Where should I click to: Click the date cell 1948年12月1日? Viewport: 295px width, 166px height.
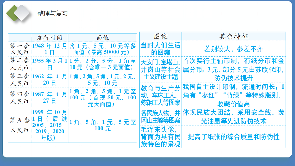coord(50,49)
